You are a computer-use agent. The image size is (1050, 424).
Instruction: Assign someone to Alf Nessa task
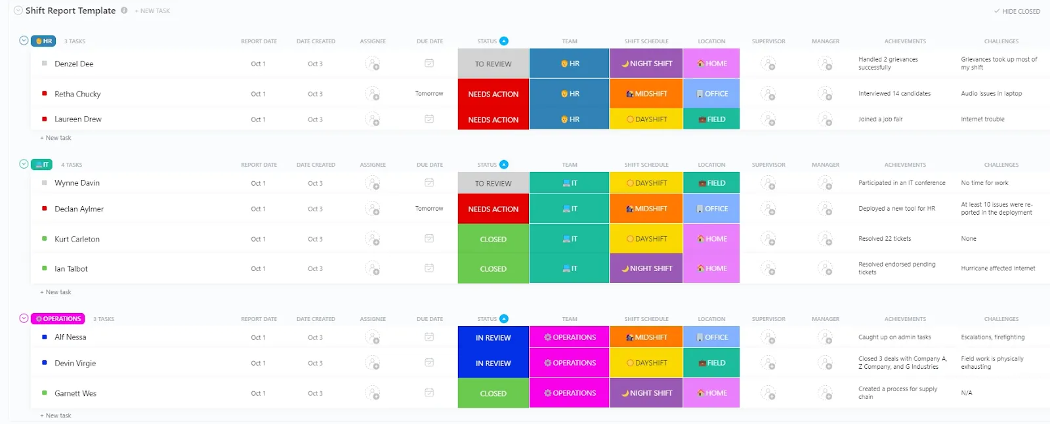click(372, 337)
